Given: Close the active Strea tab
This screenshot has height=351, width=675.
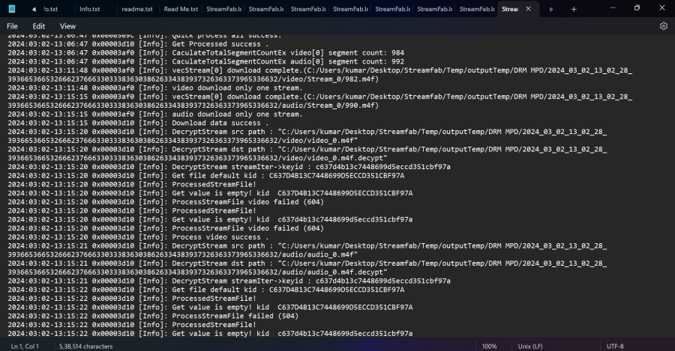Looking at the screenshot, I should click(x=528, y=9).
